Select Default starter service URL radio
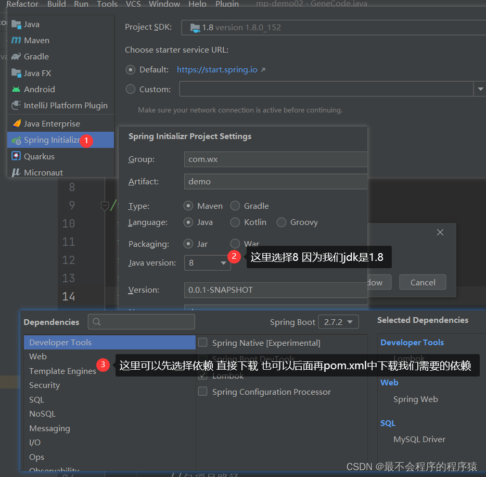 pos(131,70)
